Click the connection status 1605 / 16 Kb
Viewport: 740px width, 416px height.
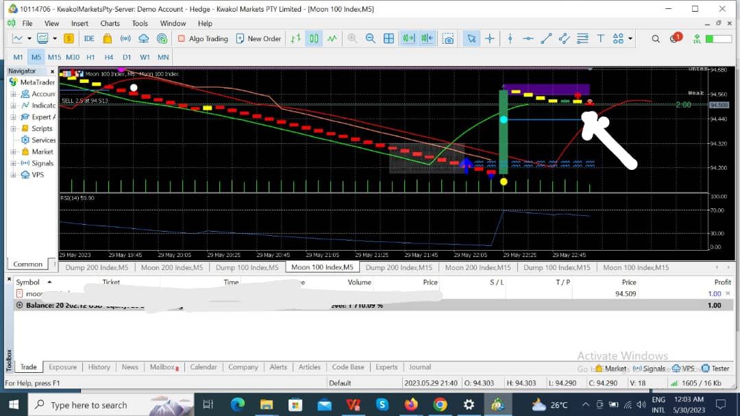point(695,383)
